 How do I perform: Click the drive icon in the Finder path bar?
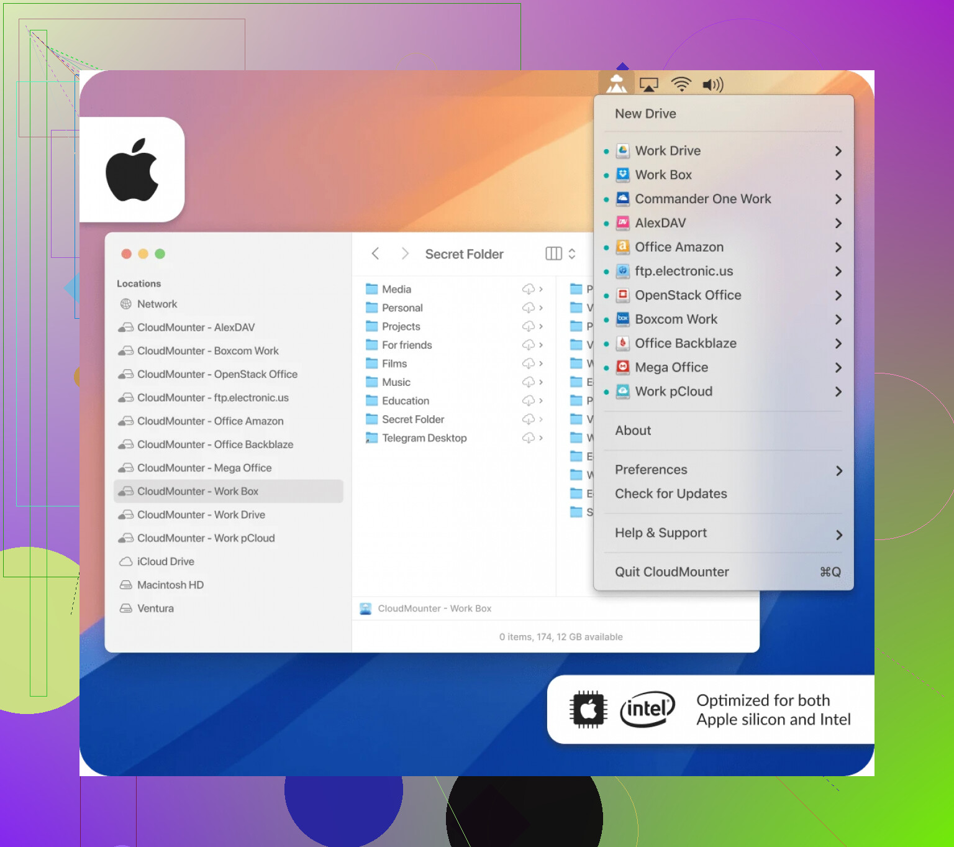366,608
